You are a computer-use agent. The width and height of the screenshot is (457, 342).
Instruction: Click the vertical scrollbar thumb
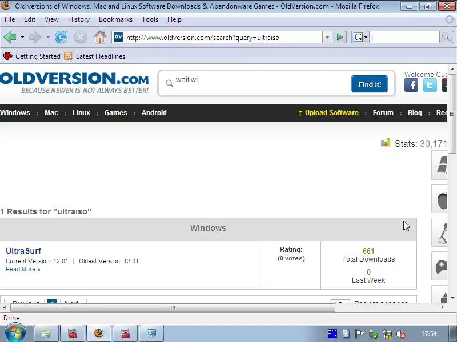click(452, 113)
